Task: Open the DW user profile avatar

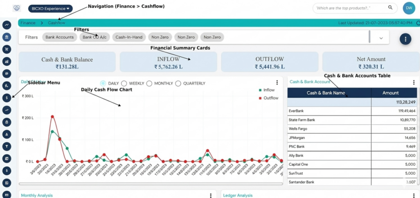Action: [x=409, y=8]
